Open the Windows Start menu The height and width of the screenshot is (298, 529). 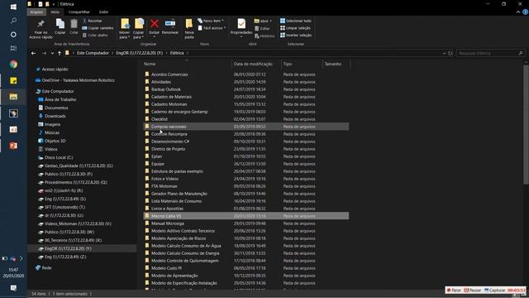(x=13, y=7)
